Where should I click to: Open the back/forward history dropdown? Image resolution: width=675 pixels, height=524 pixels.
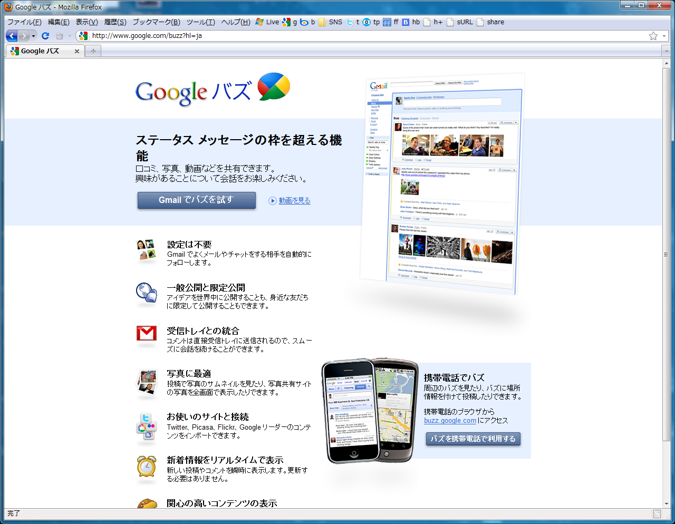[x=34, y=36]
